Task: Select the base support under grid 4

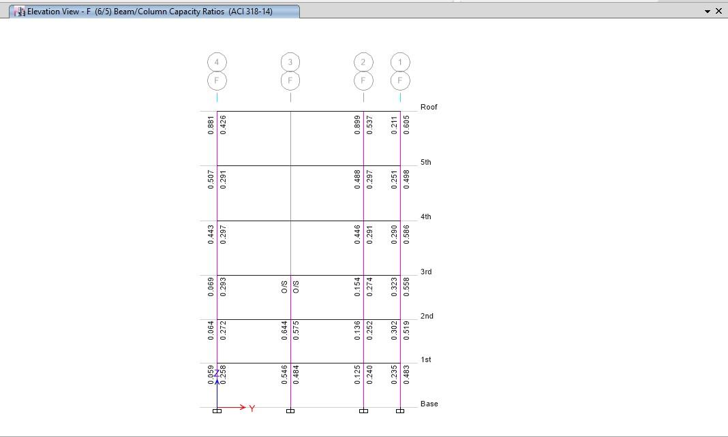Action: 217,410
